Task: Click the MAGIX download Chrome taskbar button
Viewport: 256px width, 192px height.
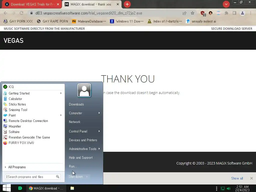Action: click(46, 188)
